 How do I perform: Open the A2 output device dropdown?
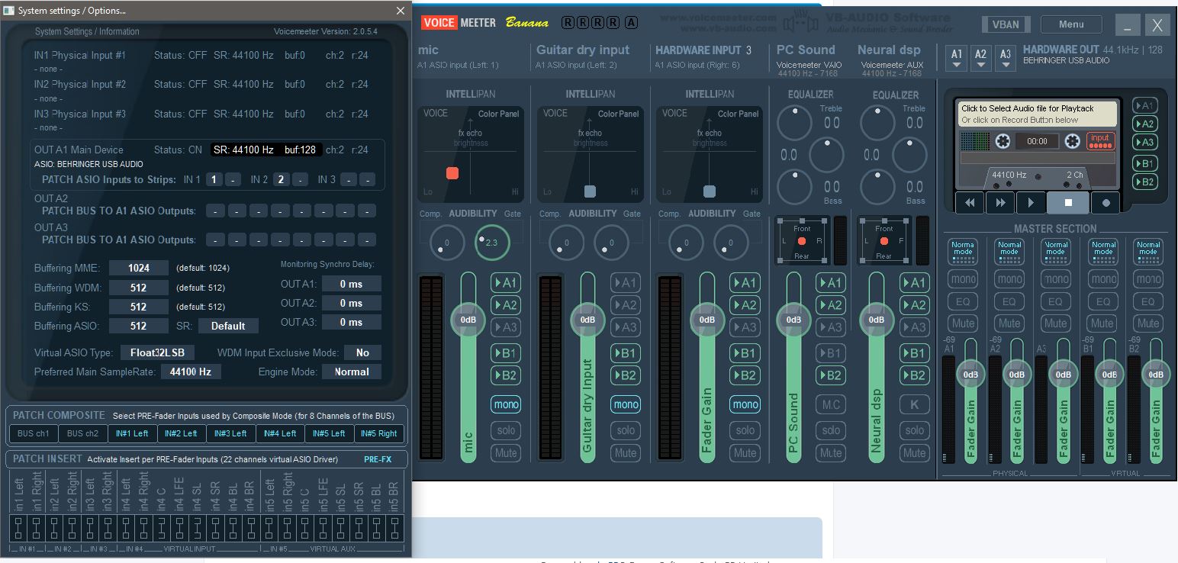(x=981, y=58)
